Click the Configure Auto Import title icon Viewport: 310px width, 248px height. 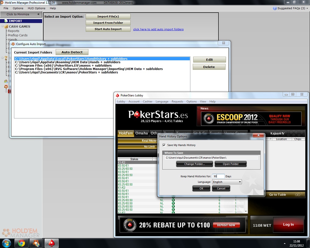click(13, 44)
